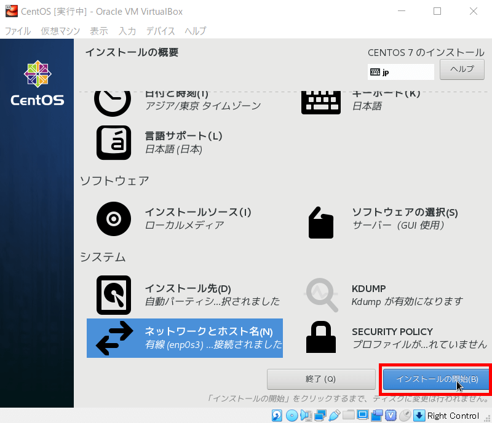This screenshot has height=423, width=492.
Task: Click the mouse integration status icon
Action: pyautogui.click(x=405, y=416)
